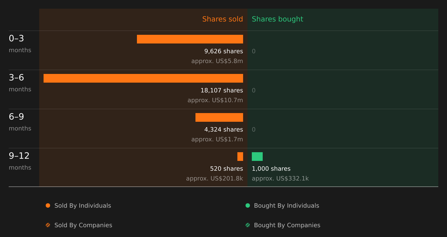447x237 pixels.
Task: Click the 9,626 shares value
Action: point(223,51)
